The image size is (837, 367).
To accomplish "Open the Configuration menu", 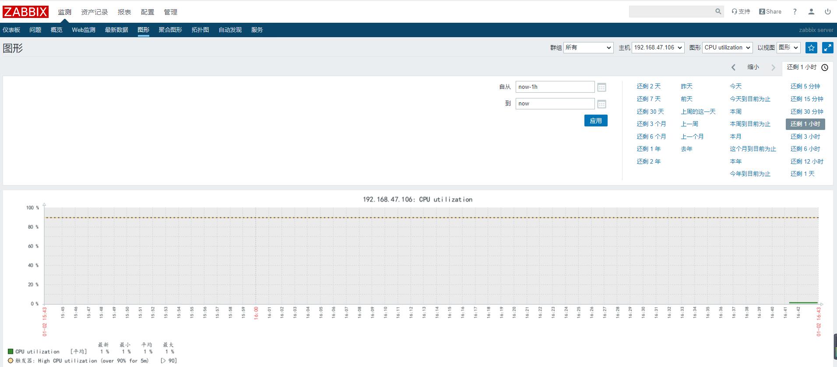I will tap(148, 12).
